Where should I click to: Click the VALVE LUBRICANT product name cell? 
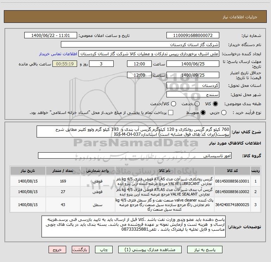click(x=165, y=181)
